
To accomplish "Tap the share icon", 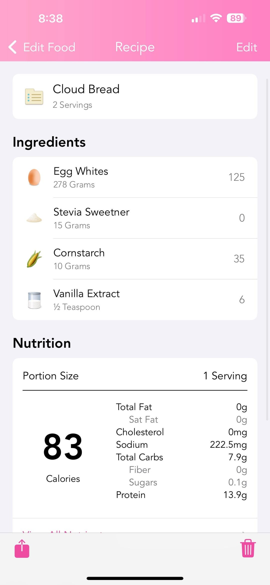I will [x=22, y=549].
